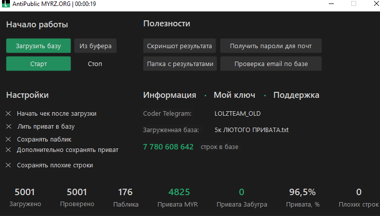This screenshot has height=216, width=380.
Task: Click the 'Привата, %' label
Action: pos(303,205)
